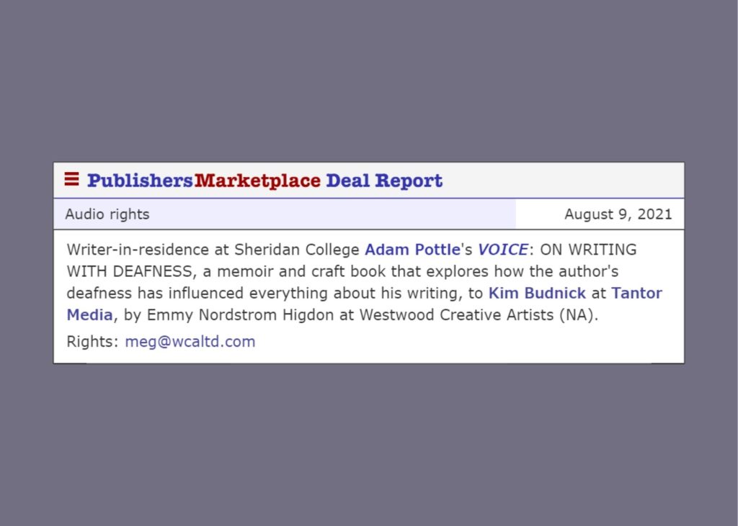
Task: Click the WITH DEAFNESS subtitle text
Action: point(129,272)
